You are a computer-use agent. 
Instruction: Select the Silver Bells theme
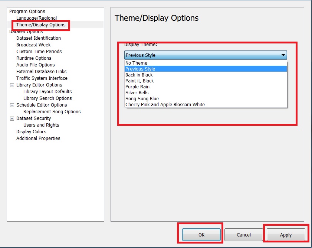click(137, 93)
